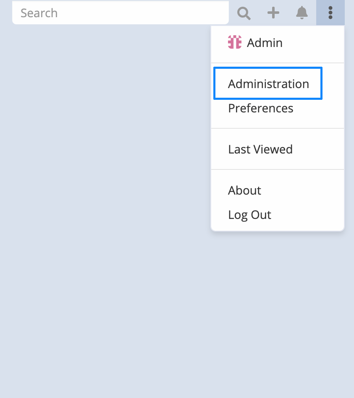Sign out using the Log Out item
Image resolution: width=354 pixels, height=398 pixels.
click(249, 215)
